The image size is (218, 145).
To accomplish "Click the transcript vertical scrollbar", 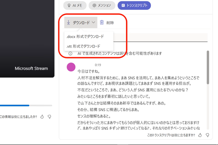I will coord(208,67).
